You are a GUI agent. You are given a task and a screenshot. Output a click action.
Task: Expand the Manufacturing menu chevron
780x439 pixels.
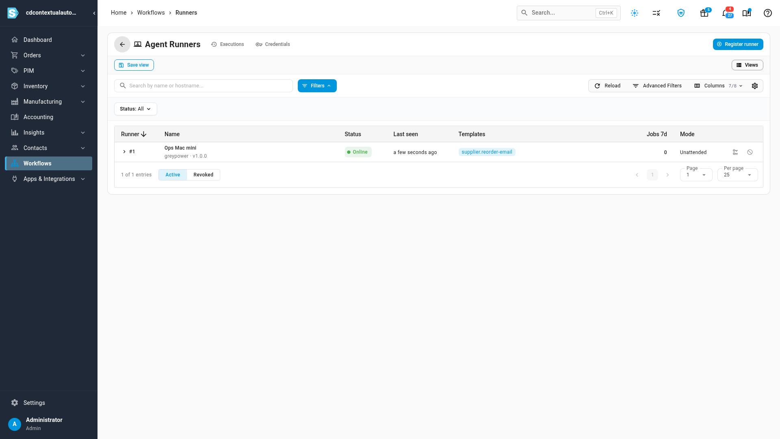tap(83, 102)
